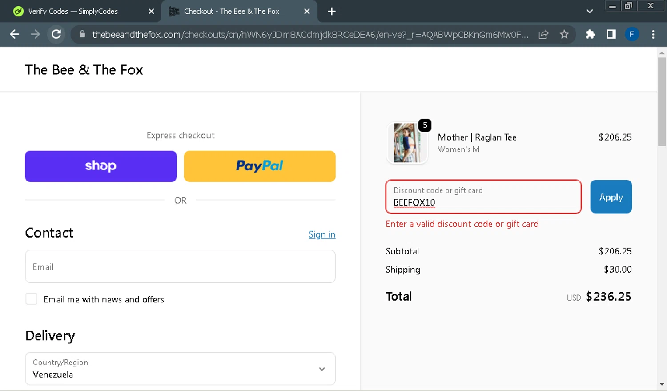Viewport: 667px width, 391px height.
Task: Close the Checkout tab
Action: tap(307, 12)
